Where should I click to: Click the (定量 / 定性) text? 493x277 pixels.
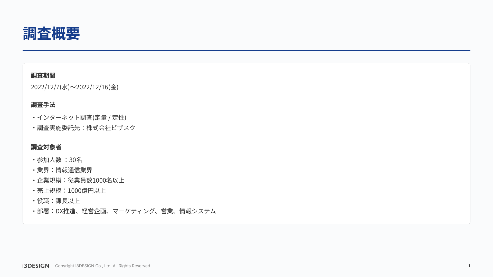click(109, 117)
